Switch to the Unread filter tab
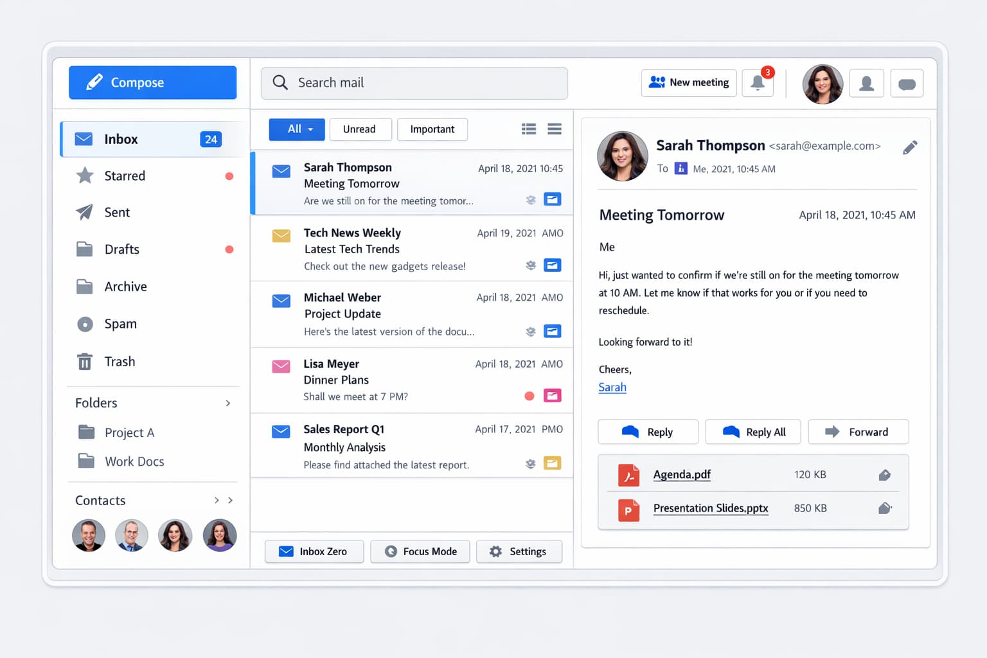 pos(360,129)
